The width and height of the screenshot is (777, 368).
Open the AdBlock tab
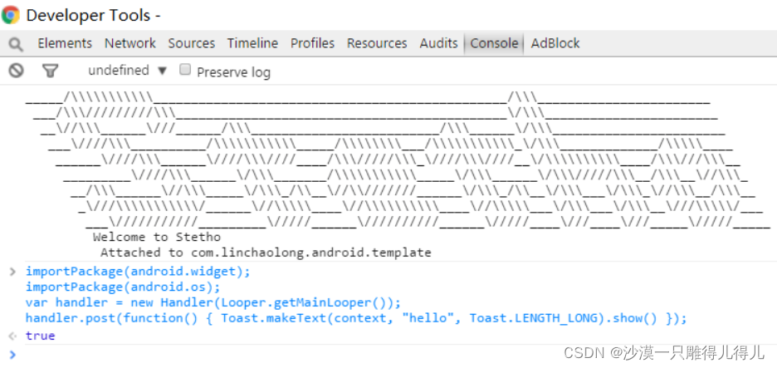click(x=555, y=44)
